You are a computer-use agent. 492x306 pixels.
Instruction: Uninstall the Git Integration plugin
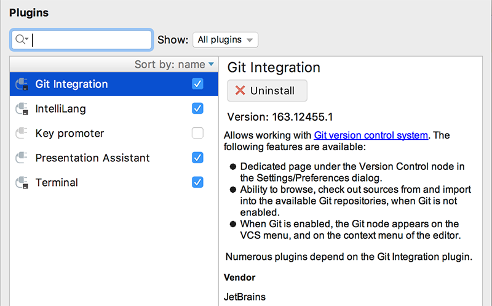(x=267, y=91)
